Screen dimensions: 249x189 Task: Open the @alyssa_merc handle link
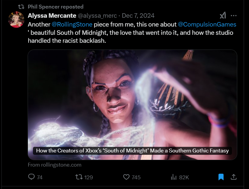(97, 16)
